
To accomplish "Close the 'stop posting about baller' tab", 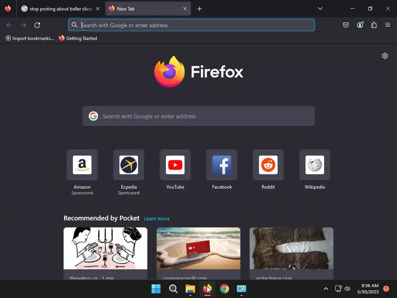I will pyautogui.click(x=98, y=9).
